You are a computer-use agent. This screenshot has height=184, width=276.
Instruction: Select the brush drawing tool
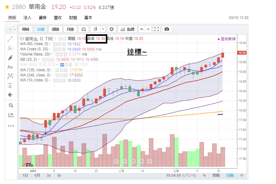(x=10, y=58)
